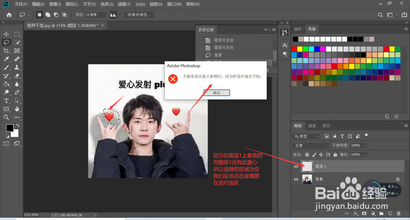The width and height of the screenshot is (410, 220).
Task: Switch to the 通道 tab
Action: point(312,126)
